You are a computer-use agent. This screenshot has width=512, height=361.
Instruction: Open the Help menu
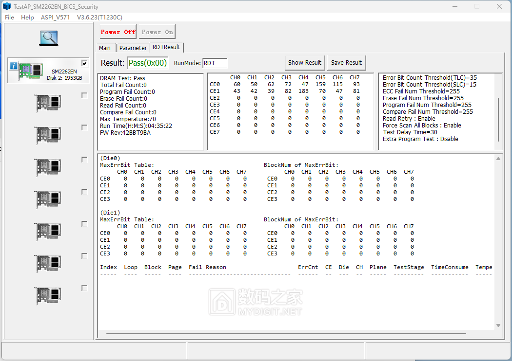(27, 17)
